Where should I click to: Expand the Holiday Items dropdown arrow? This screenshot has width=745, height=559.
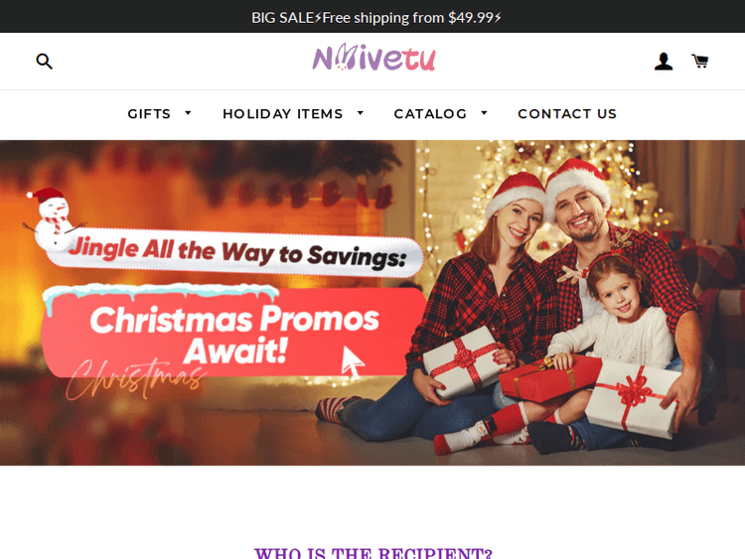[361, 113]
